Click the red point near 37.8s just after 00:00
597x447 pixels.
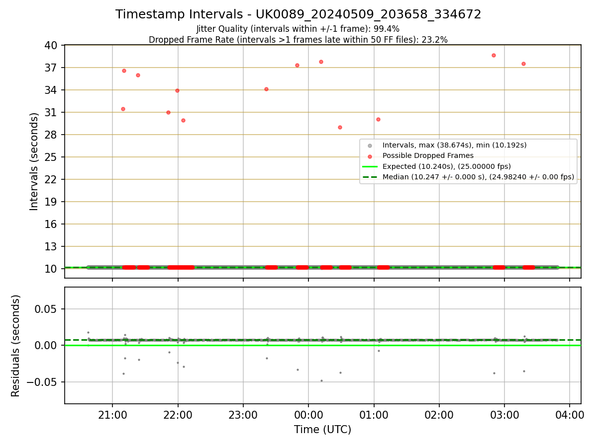point(321,62)
